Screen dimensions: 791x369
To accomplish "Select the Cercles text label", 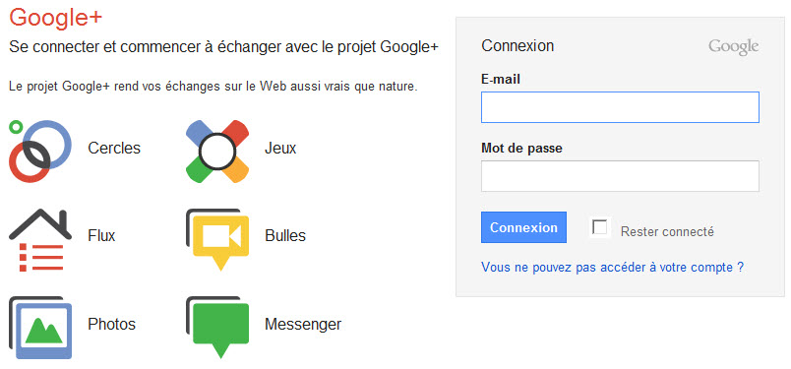I will click(x=114, y=149).
